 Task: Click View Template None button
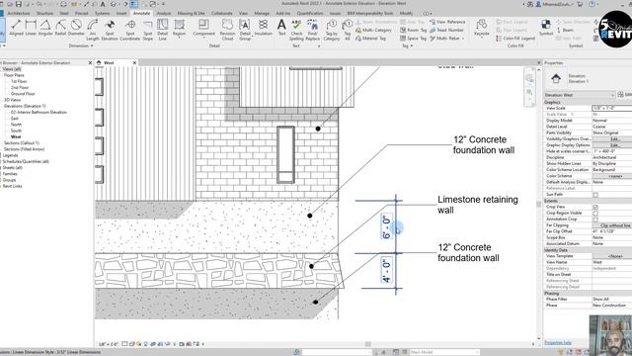point(614,256)
